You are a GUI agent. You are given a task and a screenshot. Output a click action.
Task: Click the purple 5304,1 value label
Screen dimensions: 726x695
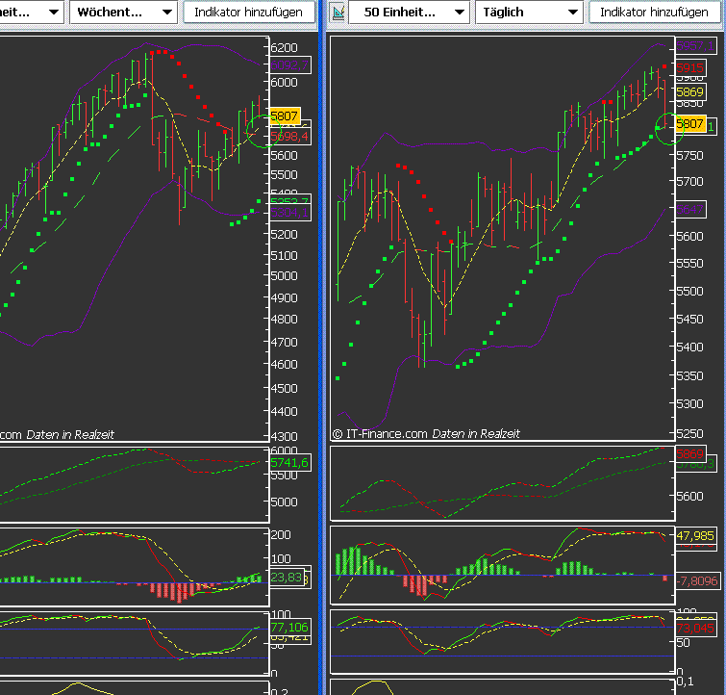pos(289,213)
